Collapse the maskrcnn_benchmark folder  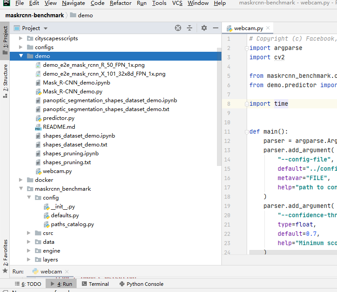tap(21, 189)
